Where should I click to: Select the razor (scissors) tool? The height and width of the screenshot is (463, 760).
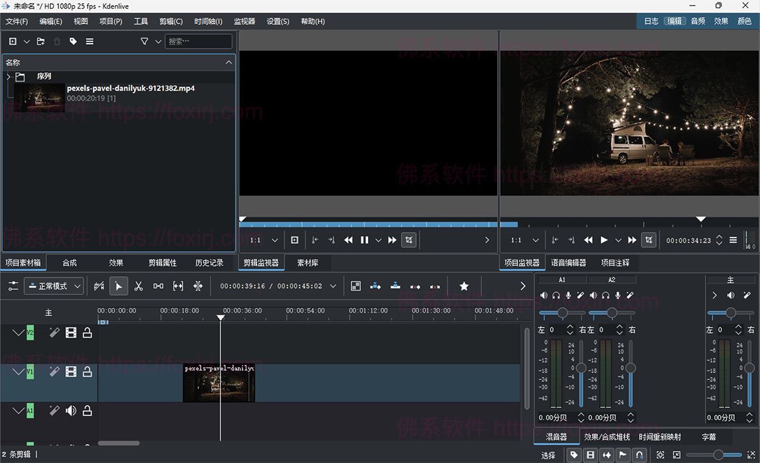138,286
